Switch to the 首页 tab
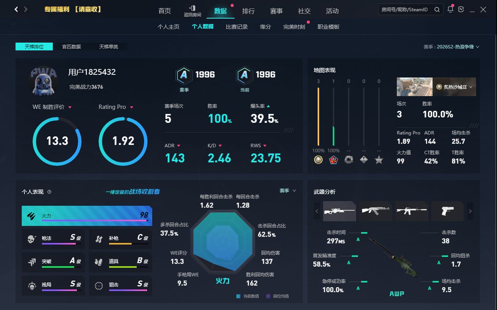 (164, 11)
